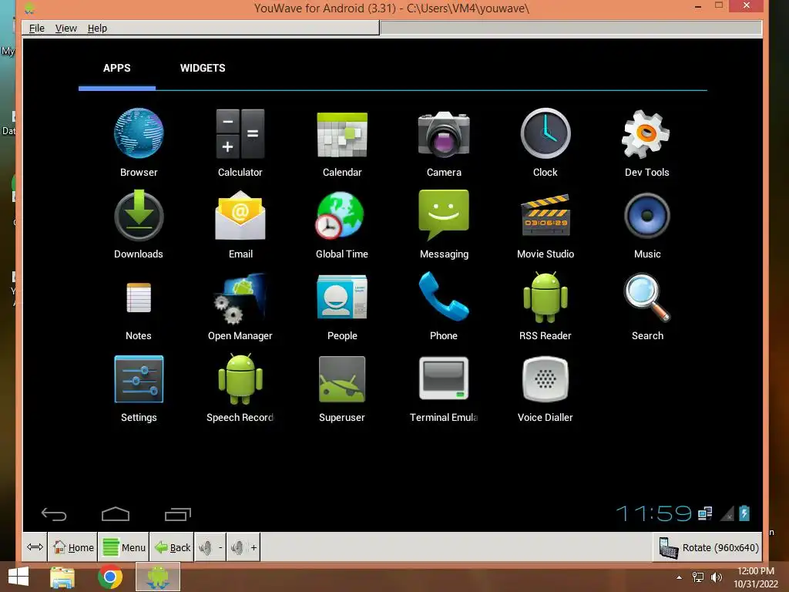This screenshot has height=592, width=789.
Task: Start the Camera app
Action: pyautogui.click(x=444, y=143)
